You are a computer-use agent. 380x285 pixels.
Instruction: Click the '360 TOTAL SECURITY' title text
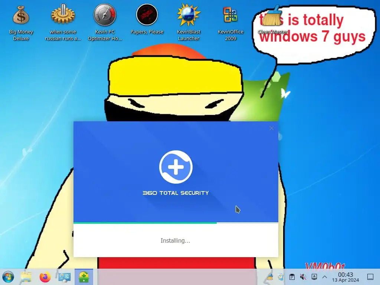pyautogui.click(x=176, y=193)
